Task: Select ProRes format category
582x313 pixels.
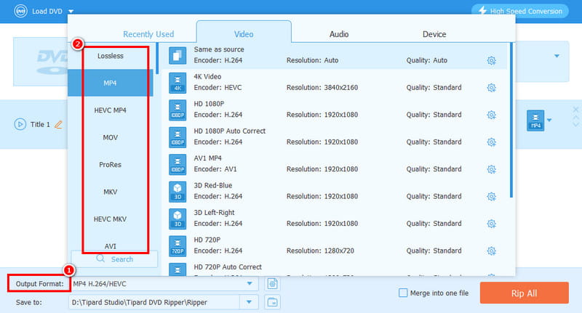Action: click(111, 164)
